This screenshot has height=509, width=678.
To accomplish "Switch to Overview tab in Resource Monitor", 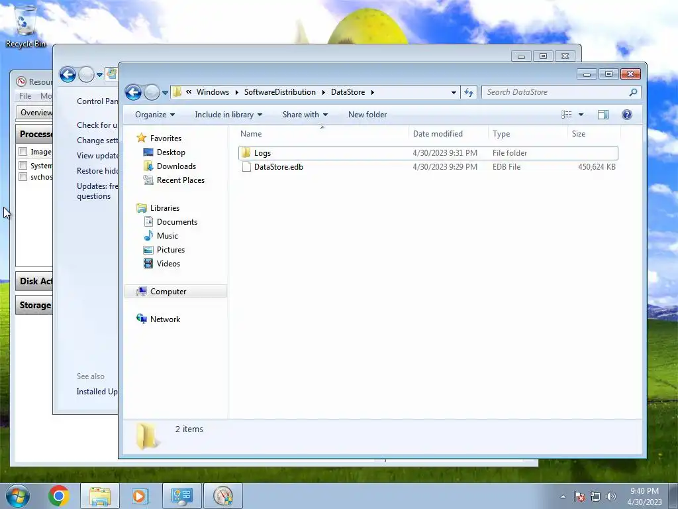I will pyautogui.click(x=36, y=113).
